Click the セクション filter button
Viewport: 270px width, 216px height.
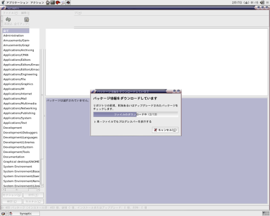(x=12, y=195)
